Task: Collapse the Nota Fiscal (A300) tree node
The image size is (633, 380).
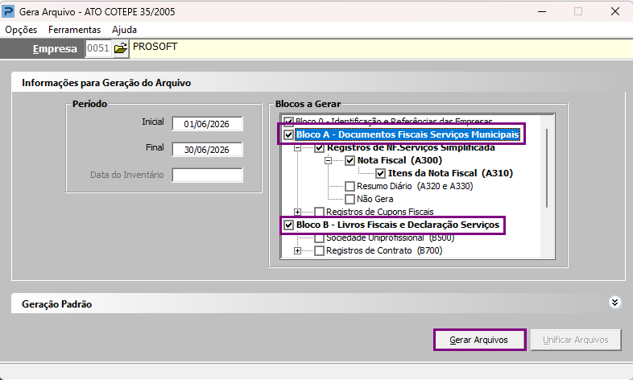Action: pos(329,160)
